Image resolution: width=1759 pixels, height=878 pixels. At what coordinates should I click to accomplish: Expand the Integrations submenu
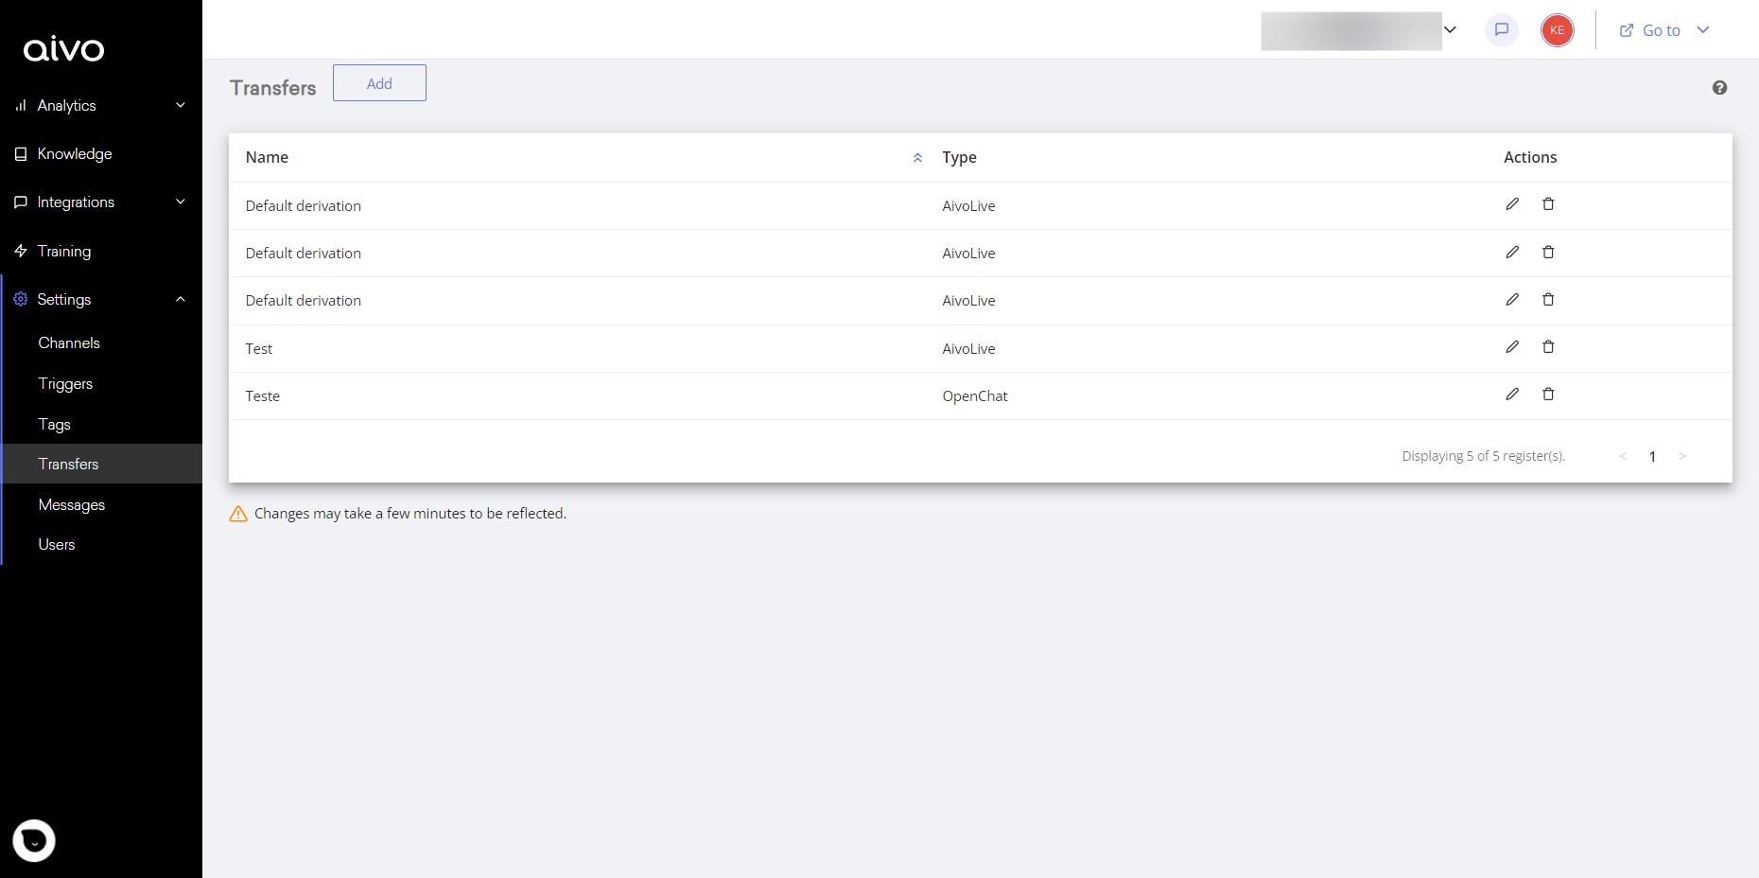pos(100,202)
